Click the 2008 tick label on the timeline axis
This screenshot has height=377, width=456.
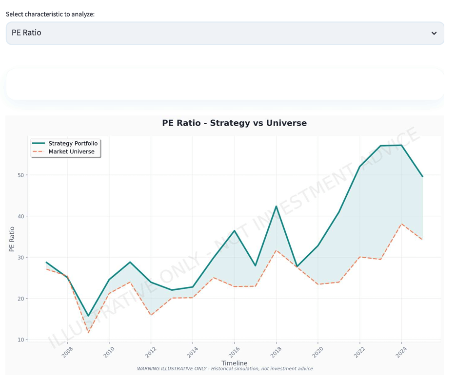[x=67, y=352]
